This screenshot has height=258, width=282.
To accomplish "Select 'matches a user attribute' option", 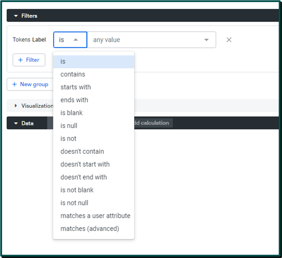I will point(95,216).
